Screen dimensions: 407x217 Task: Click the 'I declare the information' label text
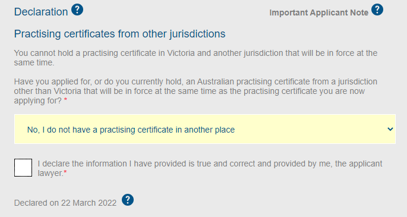pyautogui.click(x=210, y=168)
